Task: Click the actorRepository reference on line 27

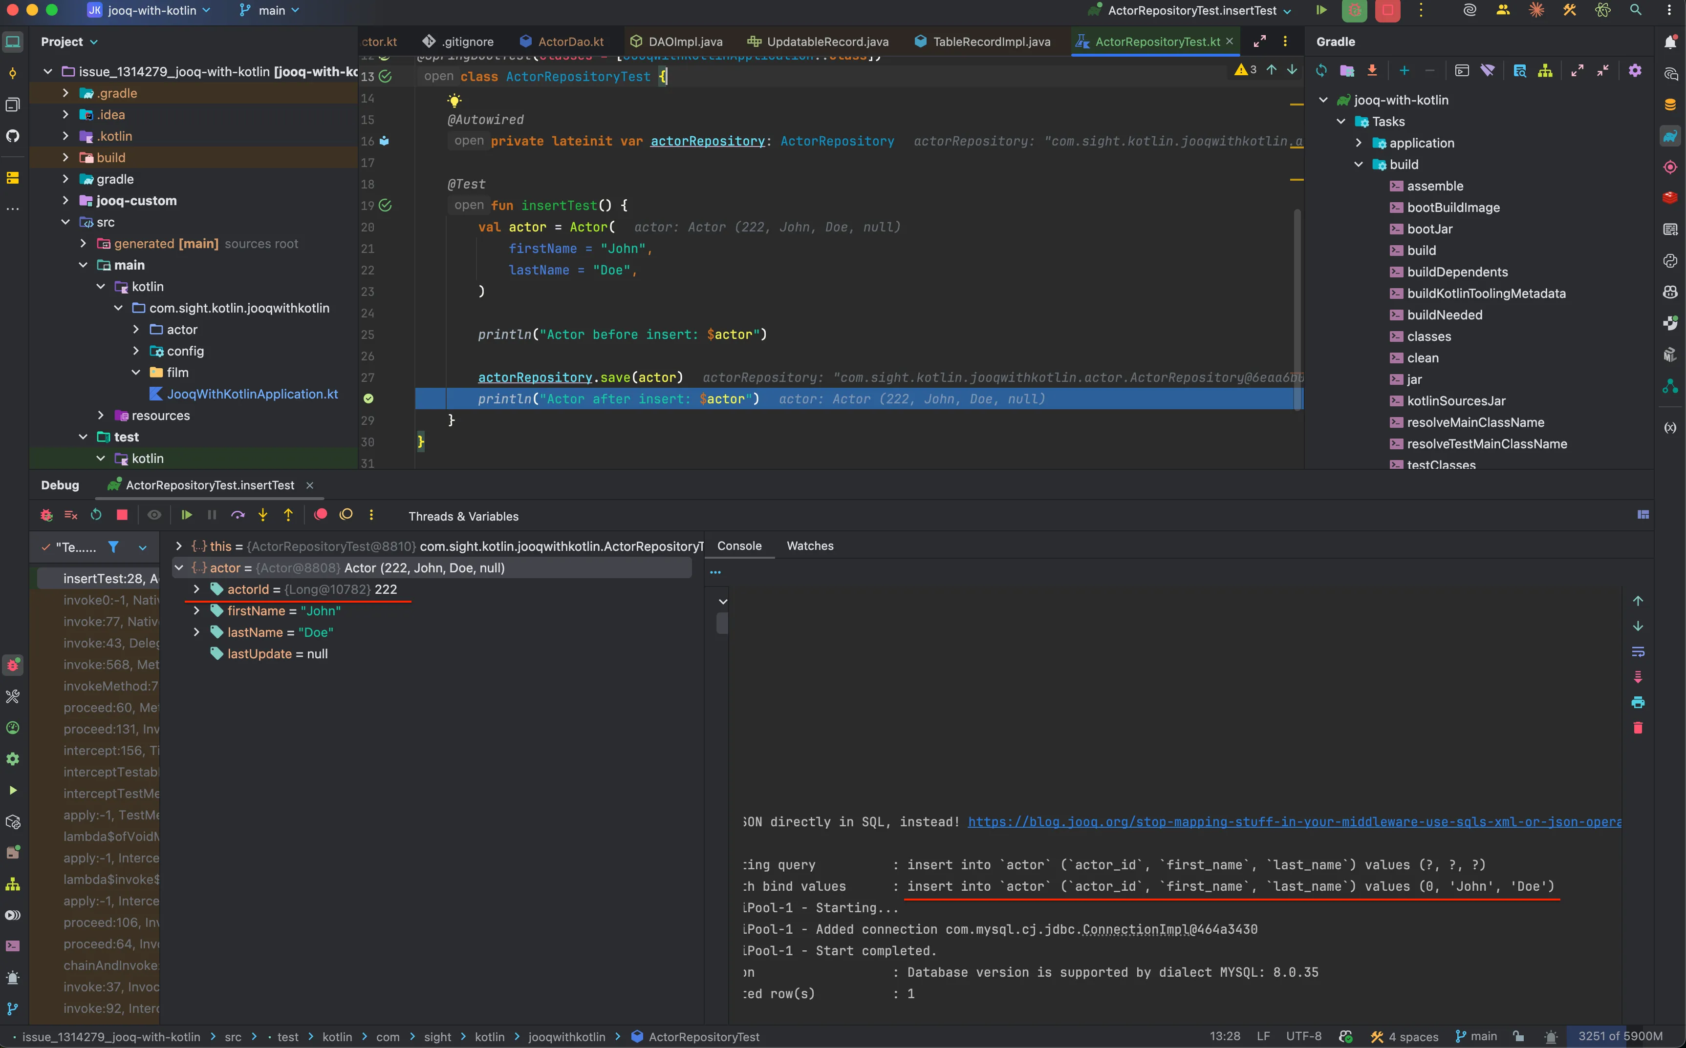Action: [535, 377]
